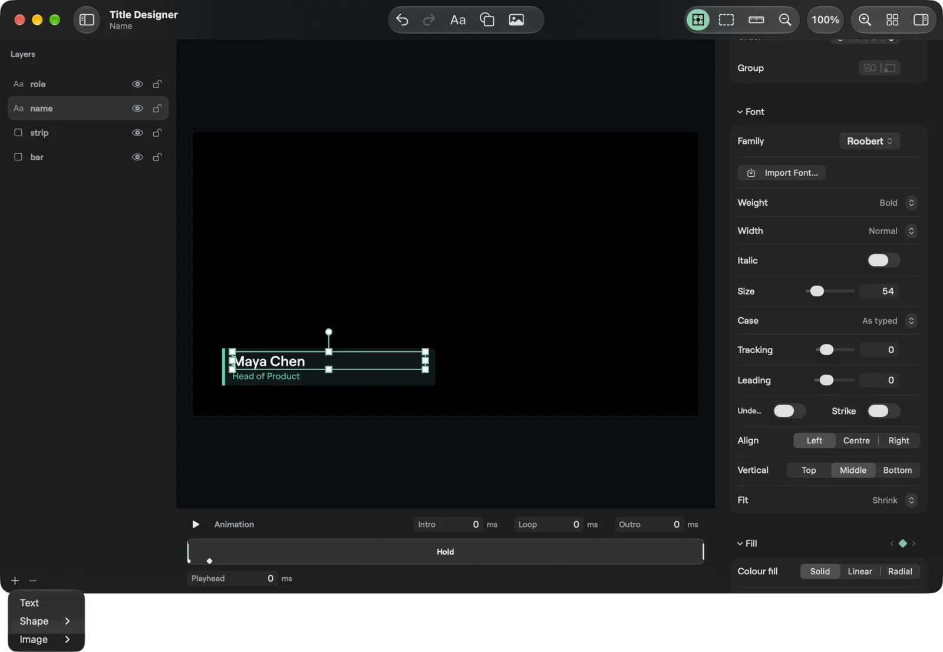
Task: Click the Size slider handle
Action: click(x=817, y=291)
